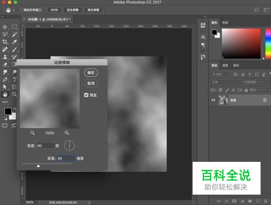The image size is (271, 205).
Task: Open the workspace switcher icon
Action: click(x=266, y=10)
